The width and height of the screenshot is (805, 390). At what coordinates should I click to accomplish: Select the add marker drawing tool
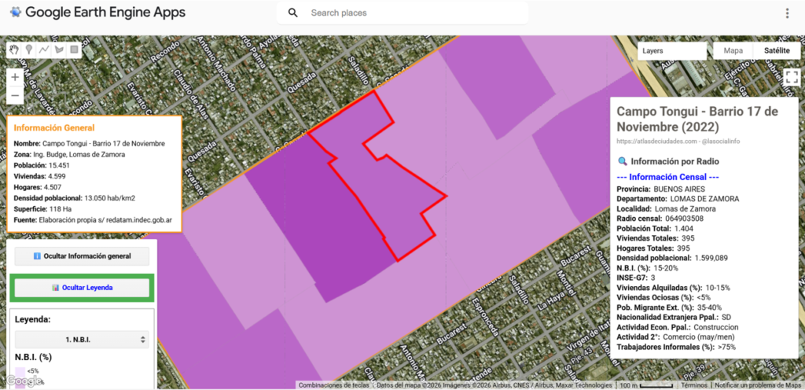point(29,50)
